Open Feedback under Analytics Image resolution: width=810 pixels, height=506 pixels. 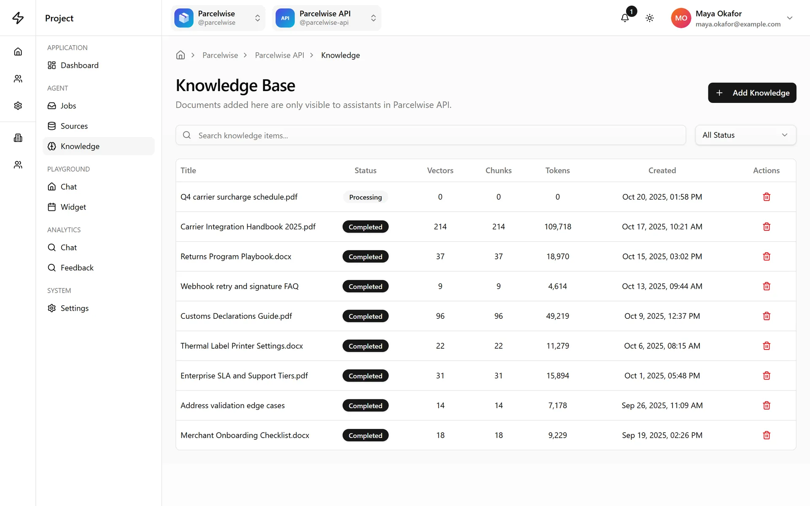coord(99,268)
